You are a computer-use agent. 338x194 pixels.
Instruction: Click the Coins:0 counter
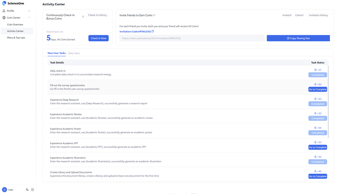(299, 15)
